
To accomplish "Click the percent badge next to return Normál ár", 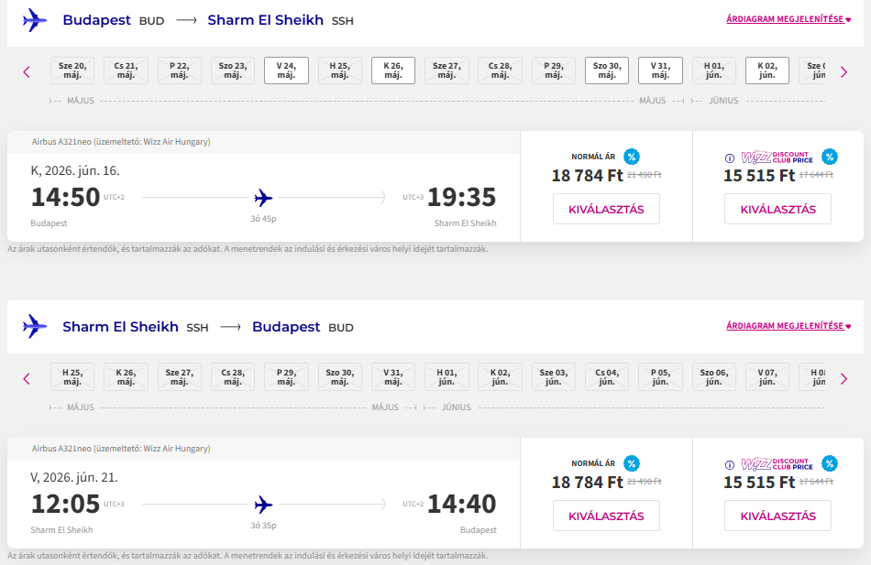I will point(632,463).
